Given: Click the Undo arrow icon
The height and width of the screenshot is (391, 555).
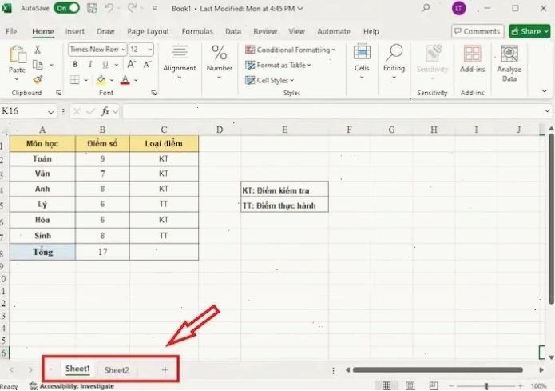Looking at the screenshot, I should [x=109, y=8].
